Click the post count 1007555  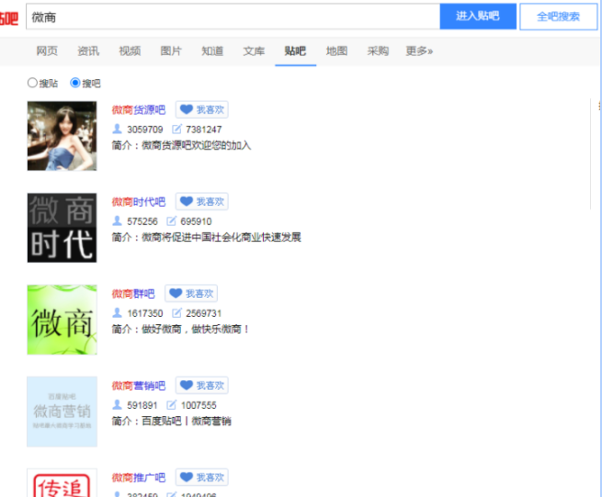(199, 405)
